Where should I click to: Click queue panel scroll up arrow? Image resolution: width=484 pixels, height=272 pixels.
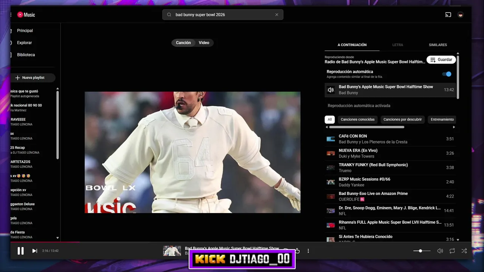coord(458,54)
